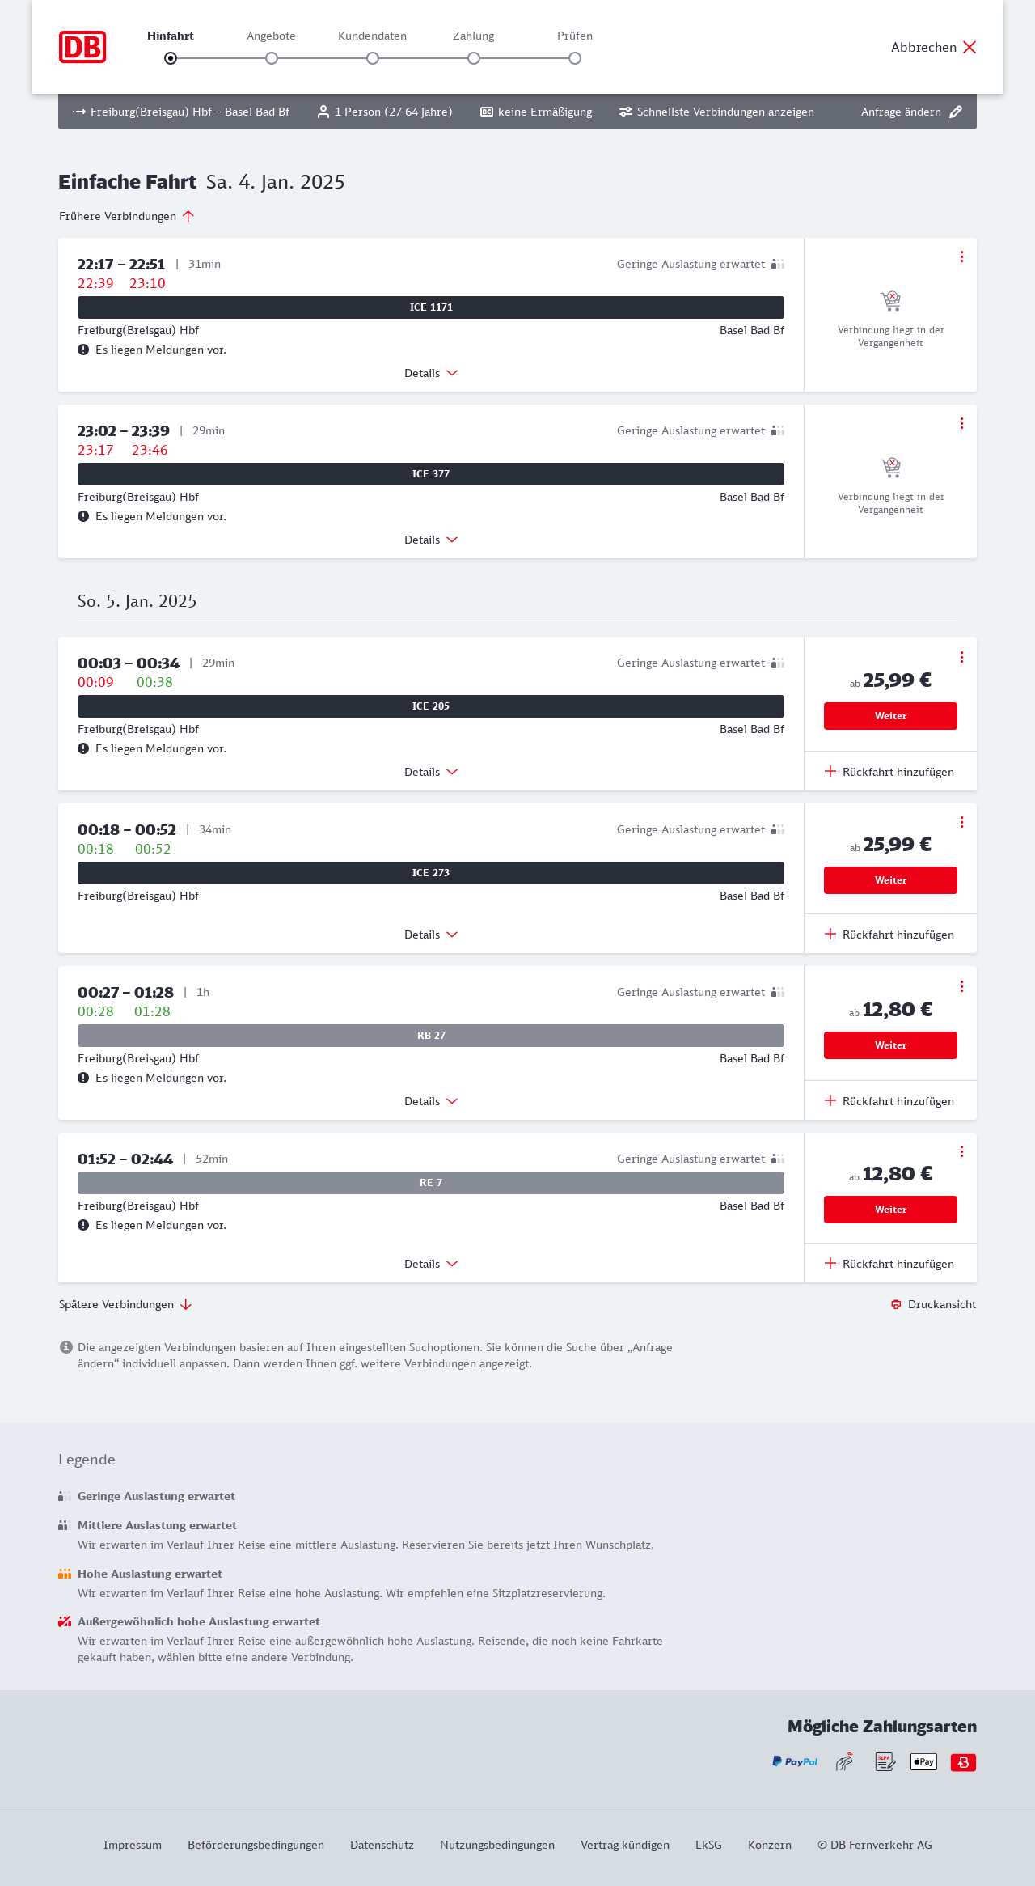Open three-dot menu for ICE 1171 connection

[x=961, y=256]
